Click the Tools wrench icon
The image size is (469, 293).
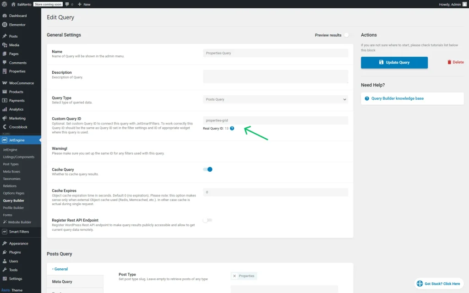tap(5, 270)
